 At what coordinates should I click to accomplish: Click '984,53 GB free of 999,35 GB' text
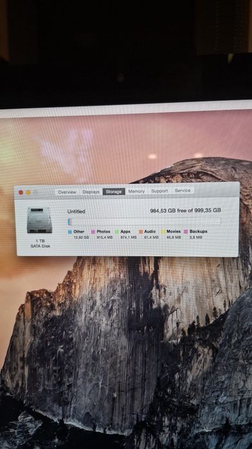[185, 210]
